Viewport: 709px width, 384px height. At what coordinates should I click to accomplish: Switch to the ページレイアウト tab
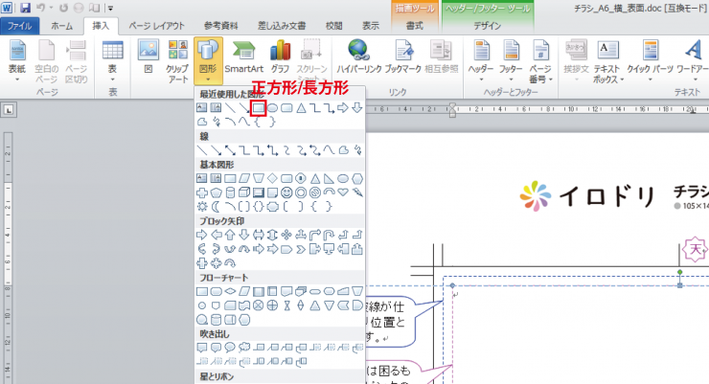point(156,26)
